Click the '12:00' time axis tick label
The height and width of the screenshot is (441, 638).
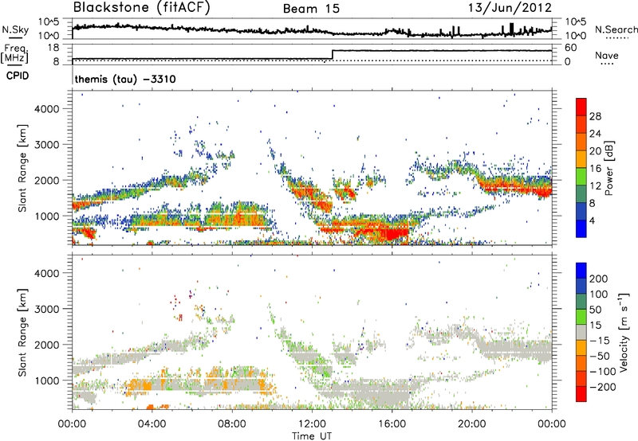click(x=312, y=424)
